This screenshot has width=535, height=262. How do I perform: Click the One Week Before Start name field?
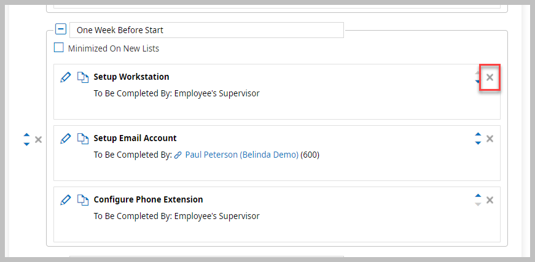click(x=206, y=30)
